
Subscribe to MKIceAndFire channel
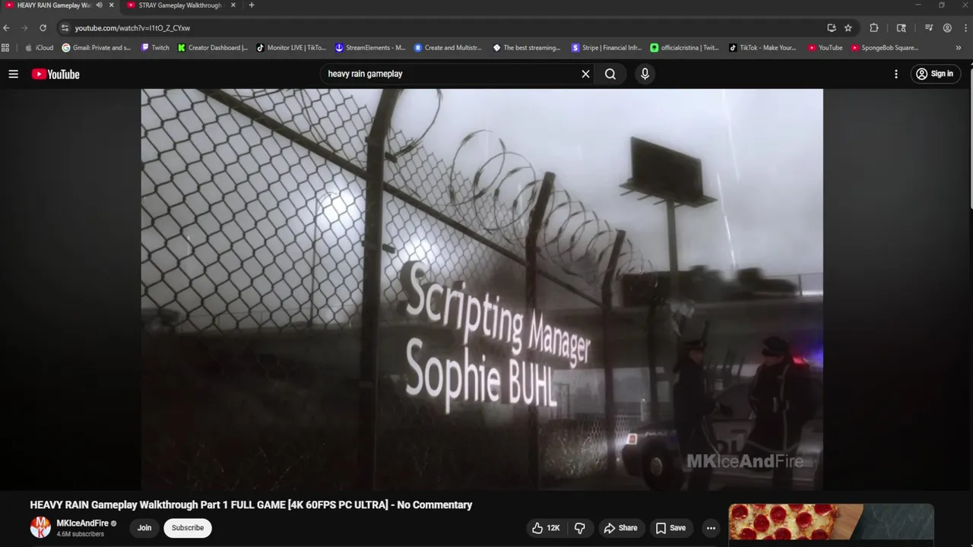pos(188,528)
